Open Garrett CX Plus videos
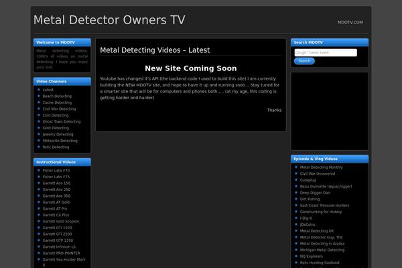The image size is (402, 268). click(x=56, y=215)
